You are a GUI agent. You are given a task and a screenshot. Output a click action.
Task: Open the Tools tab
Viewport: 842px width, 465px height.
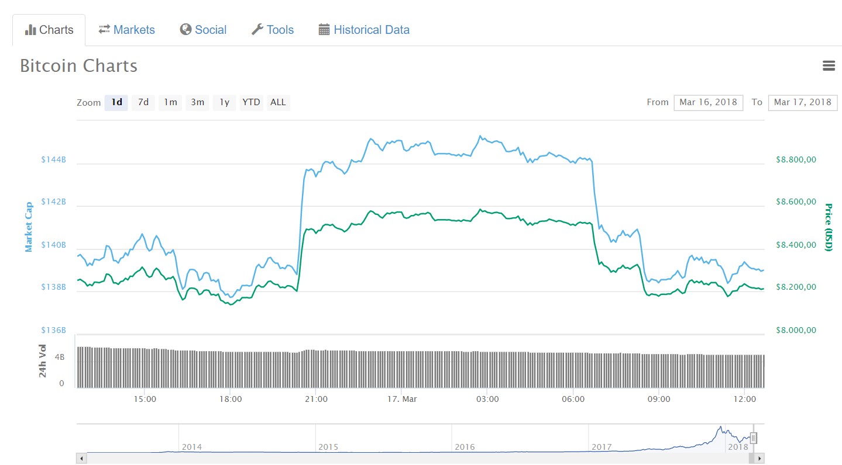click(273, 30)
